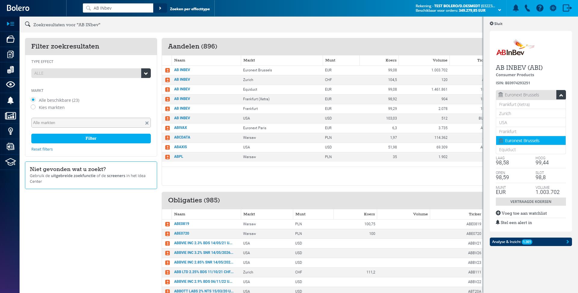The image size is (578, 293).
Task: Click the orange plus next to ABIVAX
Action: tap(168, 128)
